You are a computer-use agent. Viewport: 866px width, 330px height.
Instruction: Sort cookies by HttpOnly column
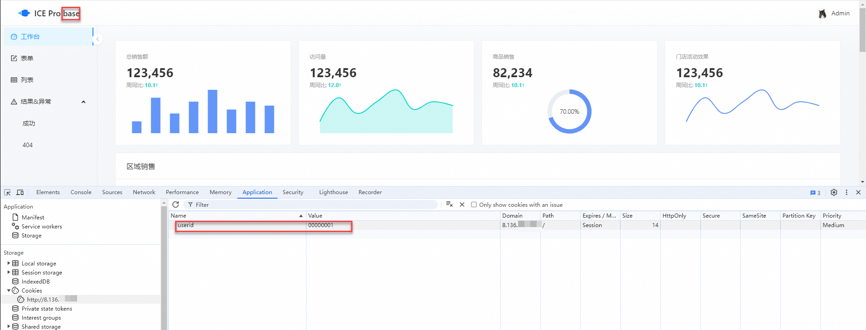coord(680,216)
